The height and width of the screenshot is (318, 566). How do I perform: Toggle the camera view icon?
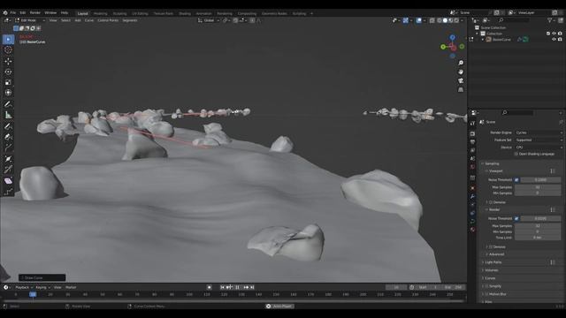[x=461, y=80]
